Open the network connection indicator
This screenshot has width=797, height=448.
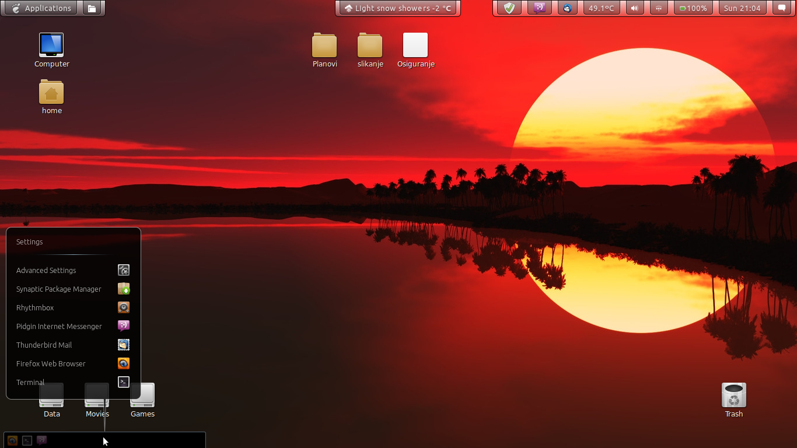(659, 8)
